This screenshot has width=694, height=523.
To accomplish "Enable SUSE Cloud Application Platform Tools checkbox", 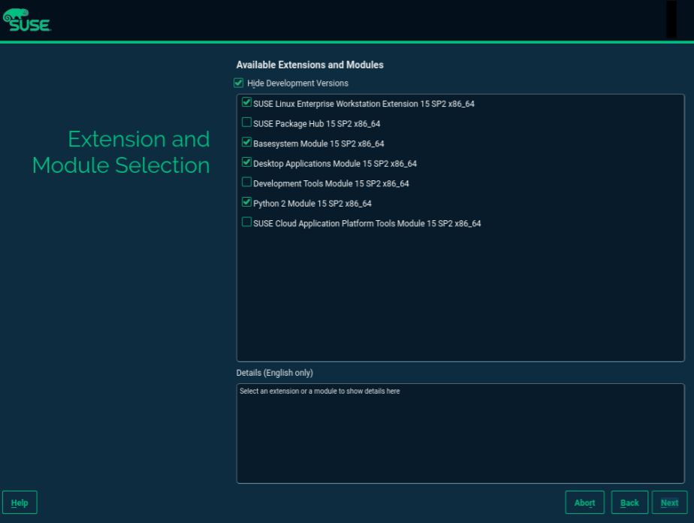I will (x=247, y=222).
